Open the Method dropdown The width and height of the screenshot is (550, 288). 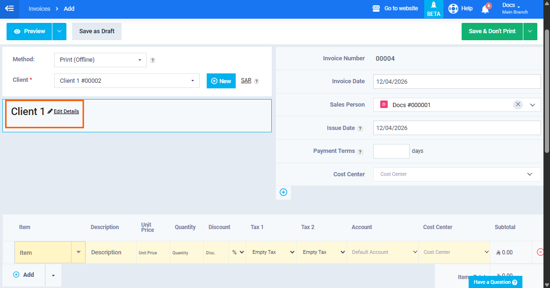101,60
